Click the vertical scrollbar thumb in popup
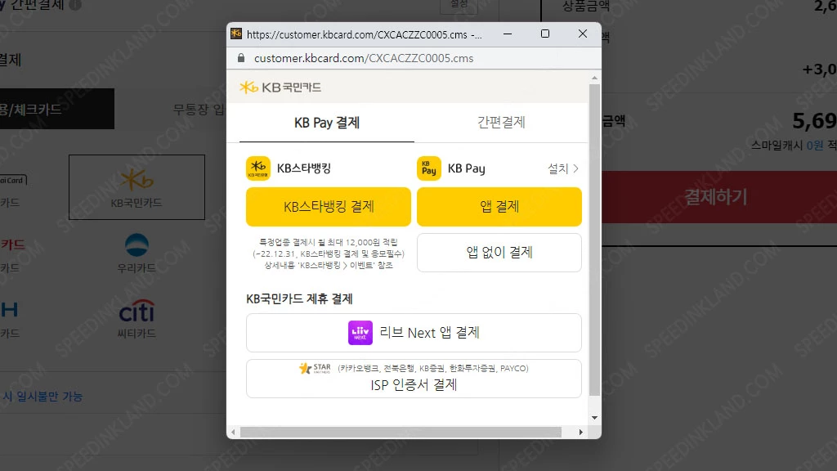 594,240
